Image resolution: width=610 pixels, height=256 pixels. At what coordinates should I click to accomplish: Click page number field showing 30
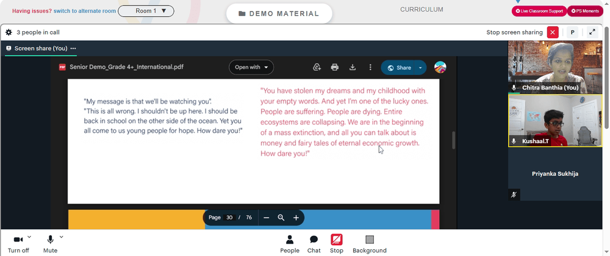(229, 218)
